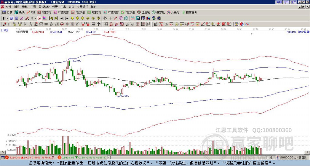Open the 论坛 forum link
310x166 pixels.
tap(286, 2)
